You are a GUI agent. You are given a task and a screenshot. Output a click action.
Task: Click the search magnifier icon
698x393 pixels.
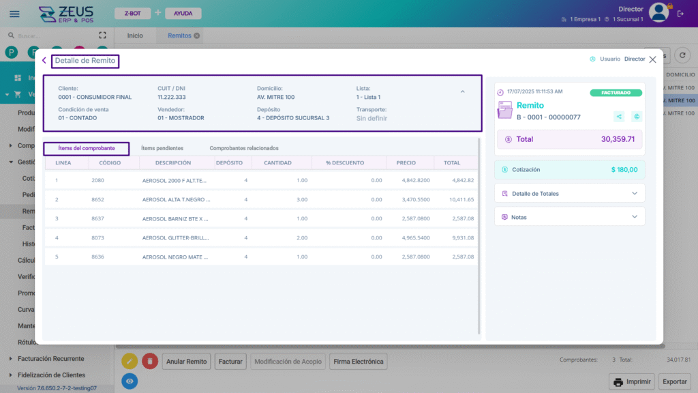coord(11,35)
